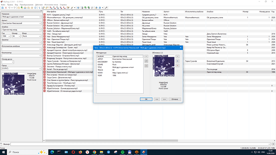Open Telegram from the taskbar
276x155 pixels.
click(108, 152)
